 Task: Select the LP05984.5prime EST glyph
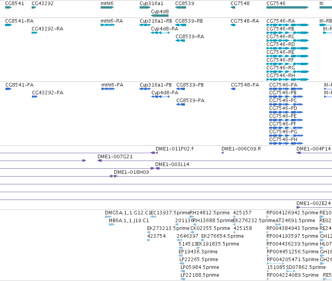[x=183, y=271]
